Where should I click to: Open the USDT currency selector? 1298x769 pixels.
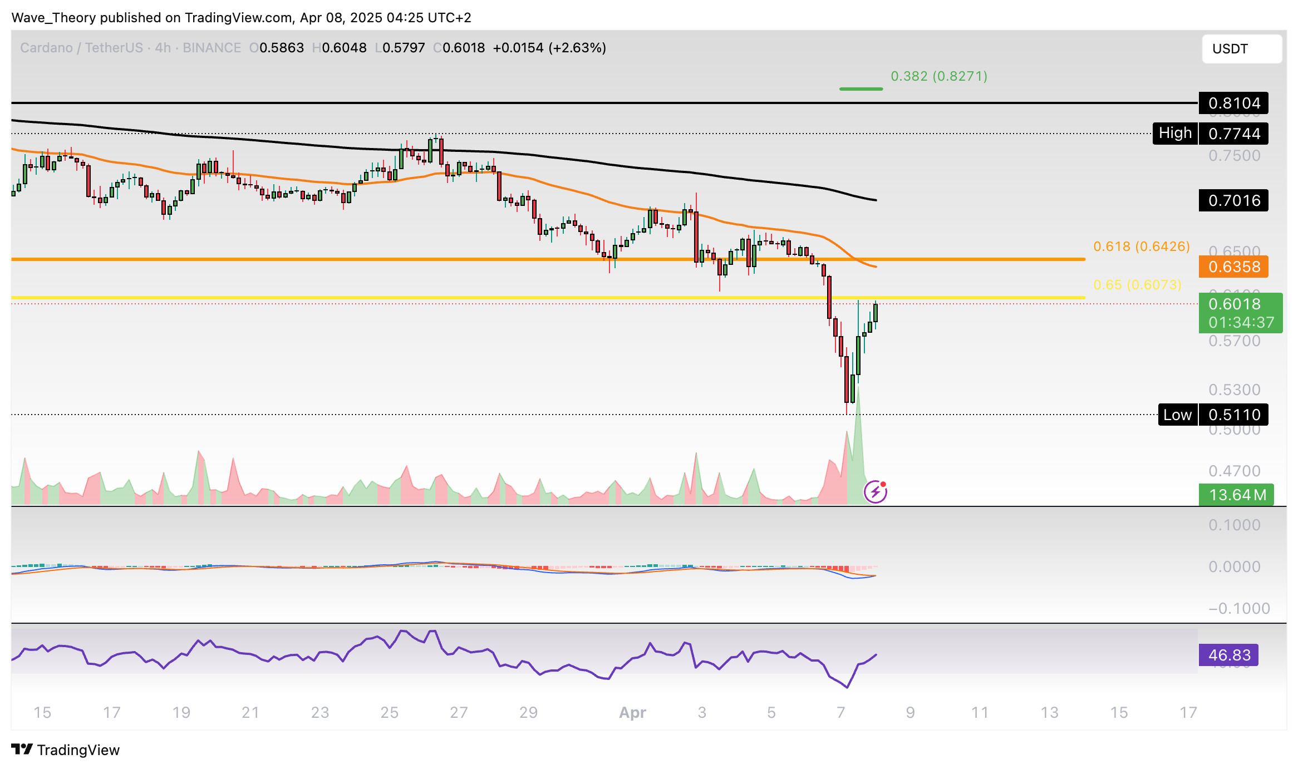(1241, 49)
